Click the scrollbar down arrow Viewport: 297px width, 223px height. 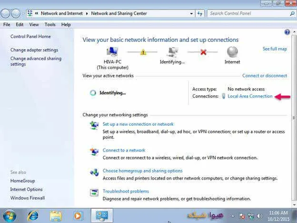(x=294, y=204)
